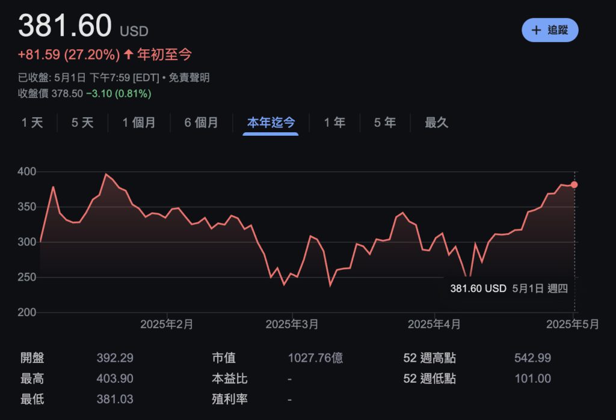
Task: Click the 2025年4月 axis label
Action: (434, 324)
